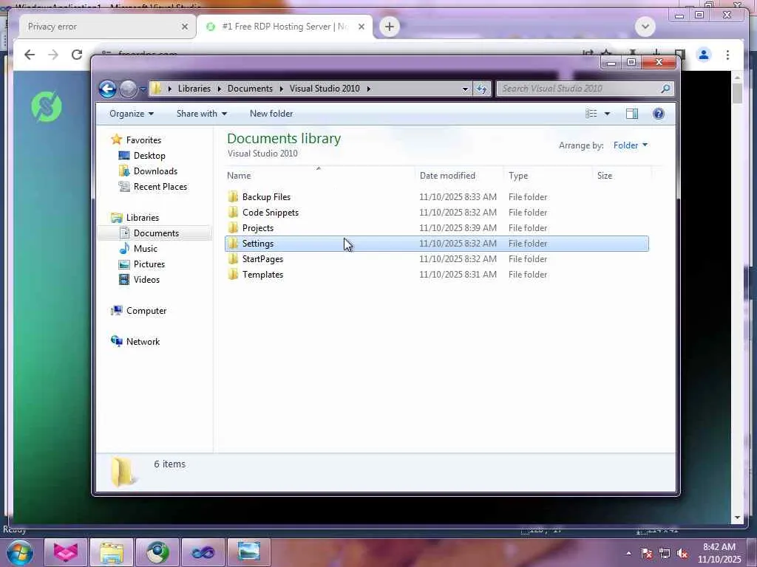Click the Explorer forward arrow button

click(128, 89)
